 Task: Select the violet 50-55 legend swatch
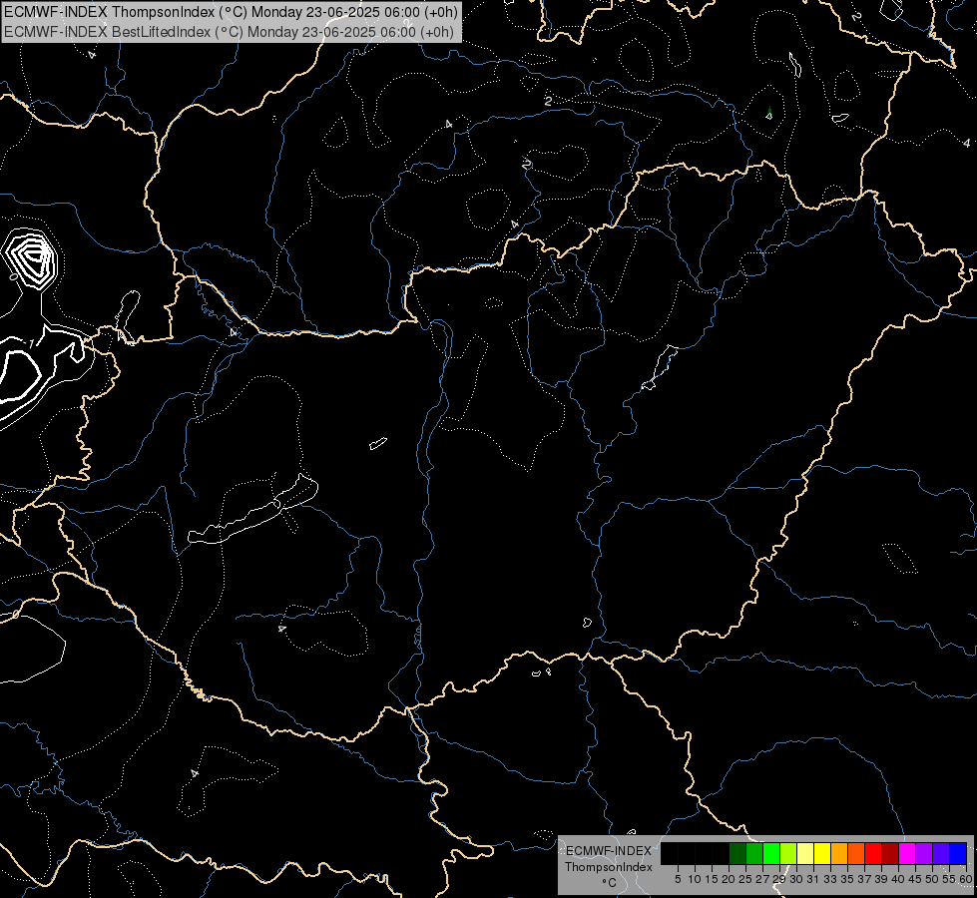(941, 853)
